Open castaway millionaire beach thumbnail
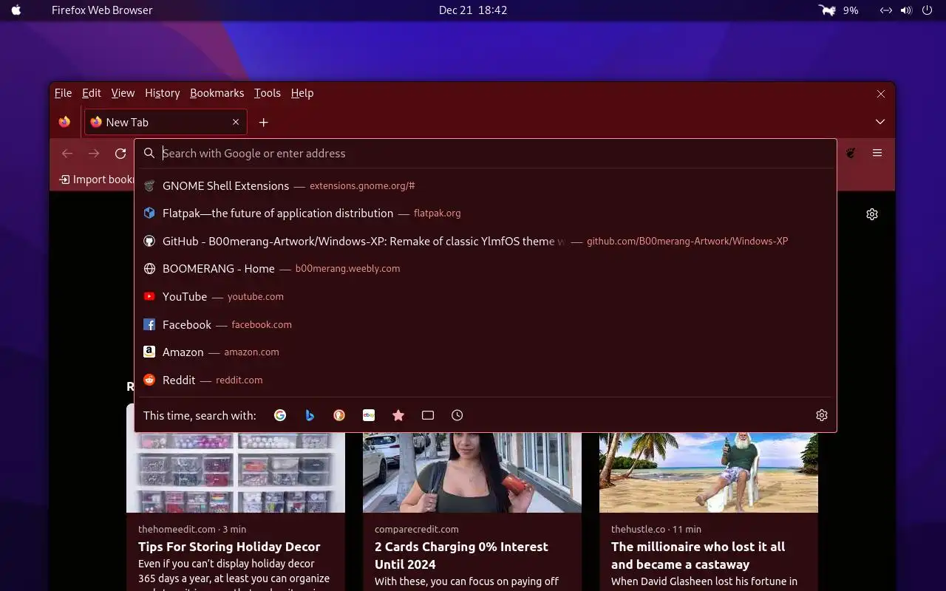The width and height of the screenshot is (946, 591). pyautogui.click(x=709, y=473)
